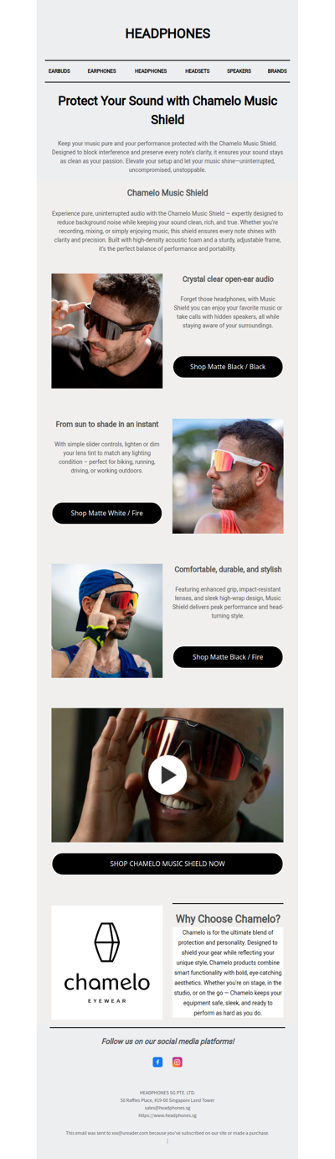Play the Chamelo video

(x=167, y=775)
